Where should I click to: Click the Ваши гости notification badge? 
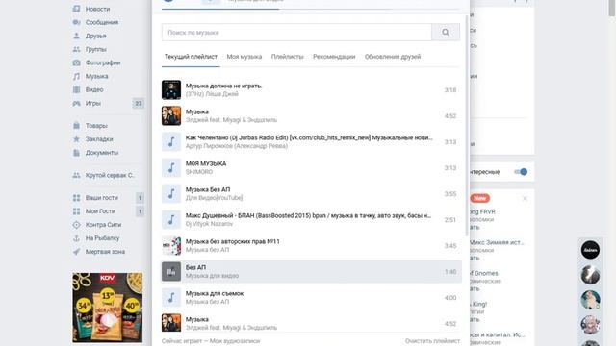pos(140,198)
